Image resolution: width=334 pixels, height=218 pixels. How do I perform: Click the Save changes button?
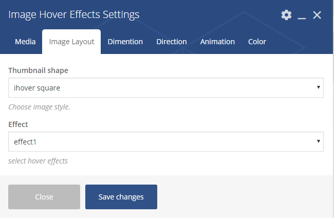[x=121, y=197]
